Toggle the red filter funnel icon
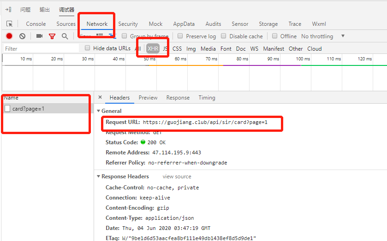Viewport: 387px width, 241px height. [x=52, y=36]
